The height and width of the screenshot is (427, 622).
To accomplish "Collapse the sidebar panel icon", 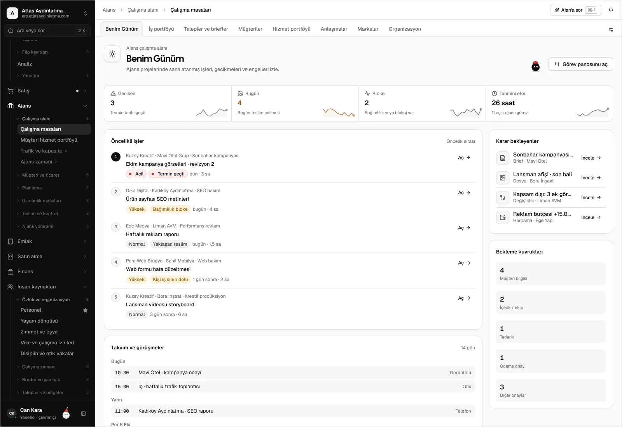I will [x=83, y=414].
